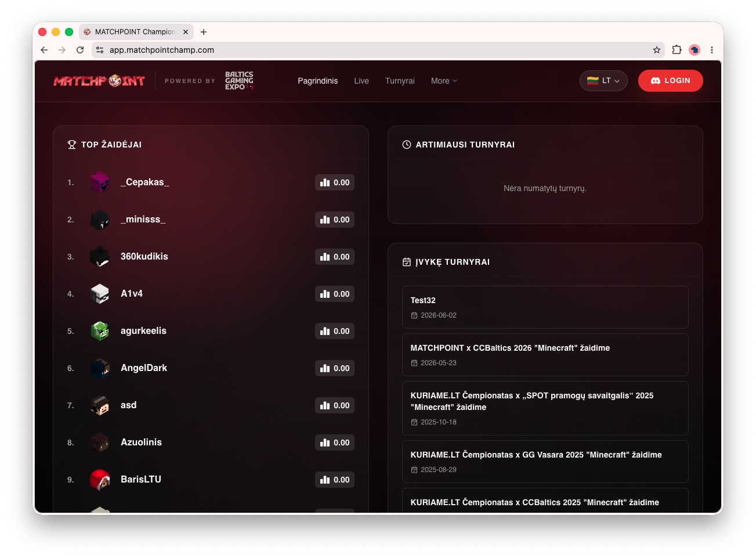
Task: Click score badge 0.00 for _minisss_
Action: click(335, 219)
